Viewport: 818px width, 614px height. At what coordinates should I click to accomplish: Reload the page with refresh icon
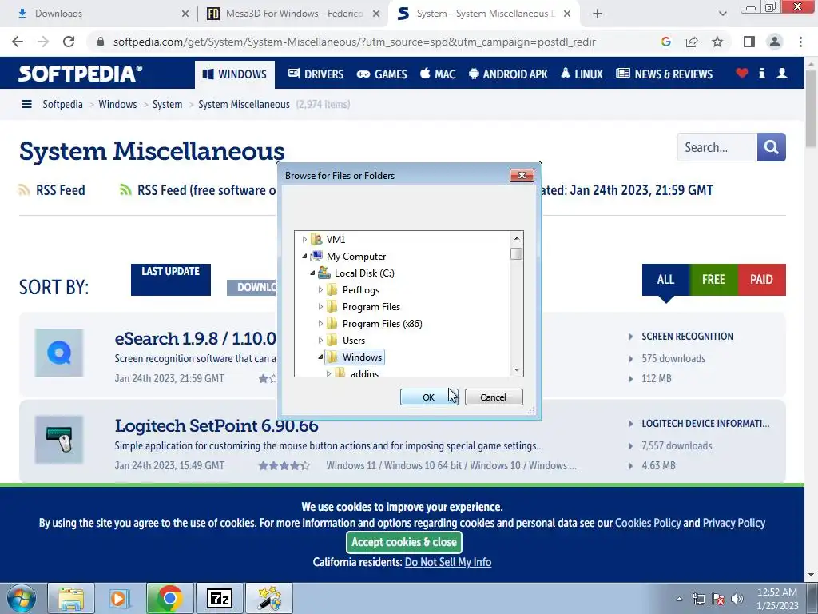[69, 42]
